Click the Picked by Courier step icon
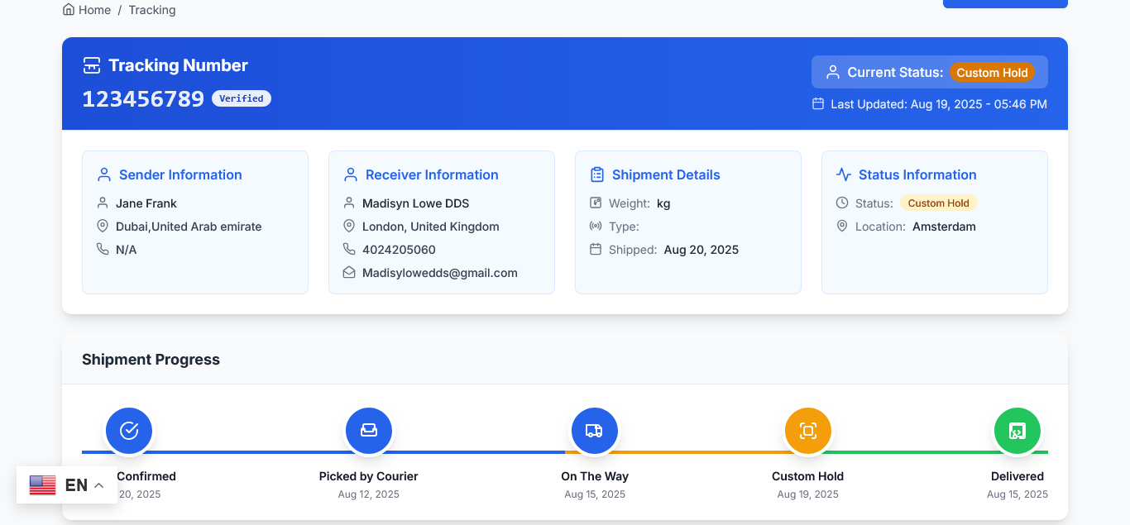The image size is (1130, 525). point(368,431)
